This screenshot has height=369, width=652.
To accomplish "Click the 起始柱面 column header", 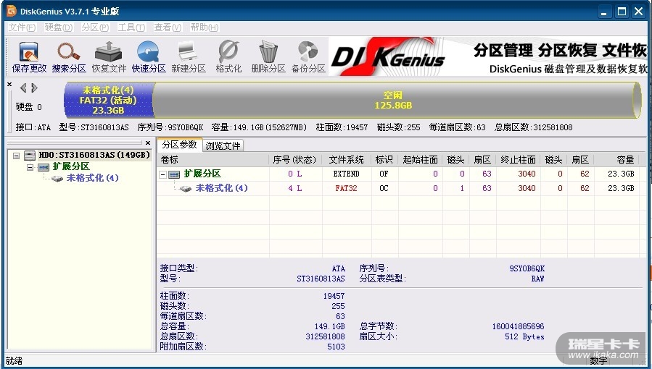I will 420,160.
